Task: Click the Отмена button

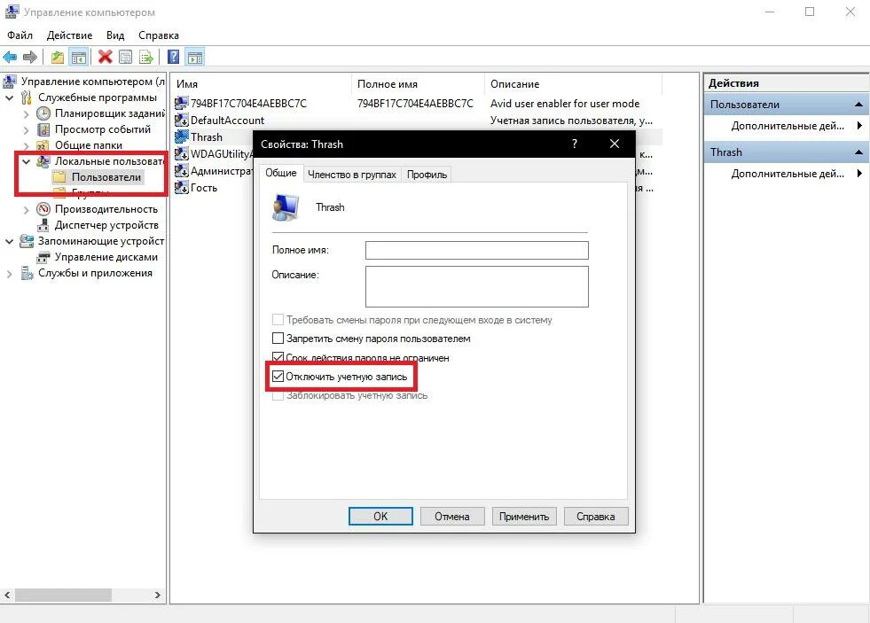Action: pyautogui.click(x=452, y=516)
